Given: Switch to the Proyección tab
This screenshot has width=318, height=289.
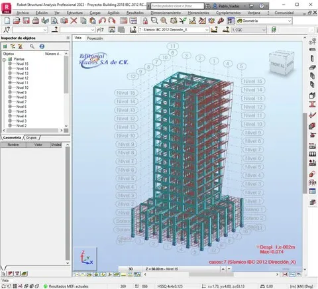Looking at the screenshot, I should point(95,38).
